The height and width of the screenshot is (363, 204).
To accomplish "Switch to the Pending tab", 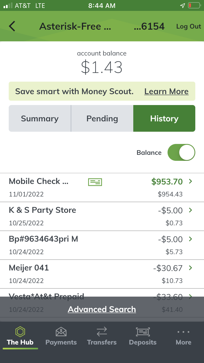I will pos(102,118).
